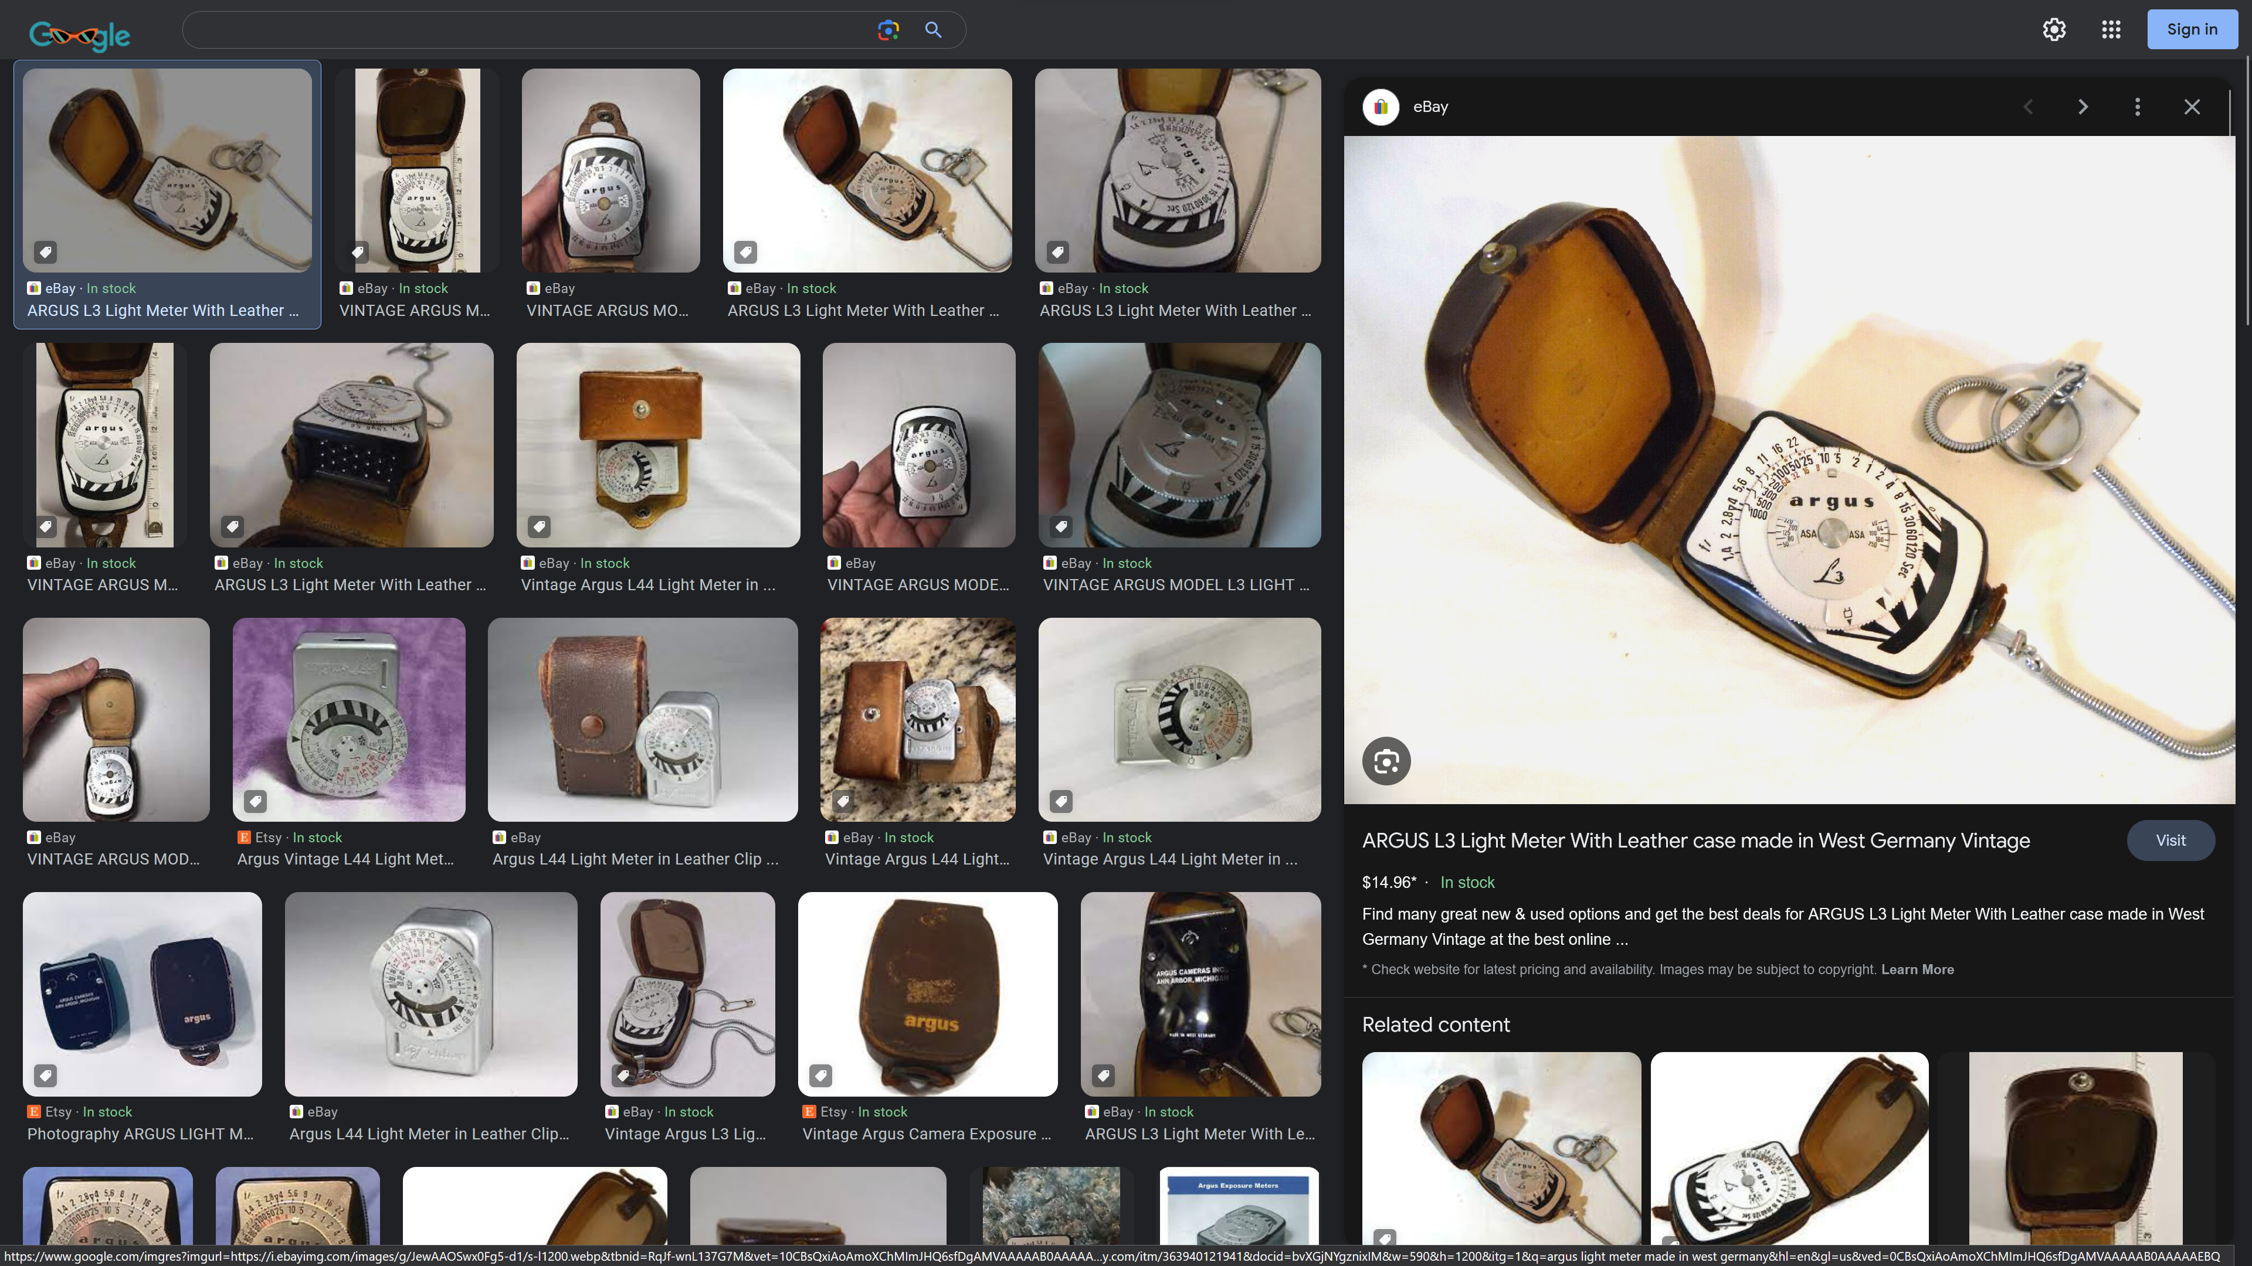Image resolution: width=2252 pixels, height=1266 pixels.
Task: Open the Google apps grid
Action: (2111, 30)
